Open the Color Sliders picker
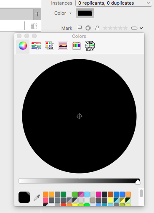Screen dimensions: 154x213 pyautogui.click(x=36, y=46)
